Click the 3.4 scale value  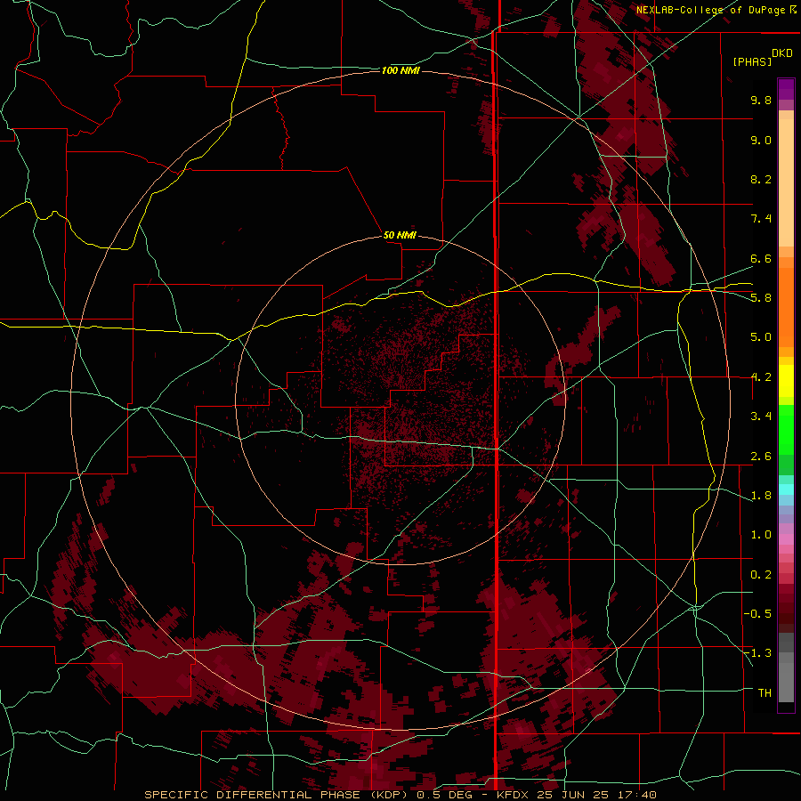click(761, 417)
